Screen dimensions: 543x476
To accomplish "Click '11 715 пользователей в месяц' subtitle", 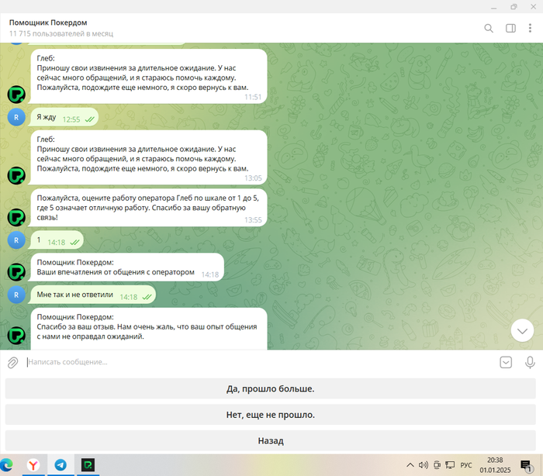I will tap(61, 33).
